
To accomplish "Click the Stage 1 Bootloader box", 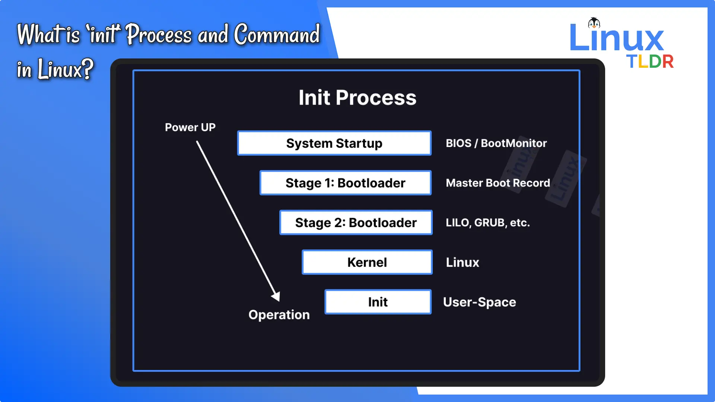I will (x=345, y=183).
